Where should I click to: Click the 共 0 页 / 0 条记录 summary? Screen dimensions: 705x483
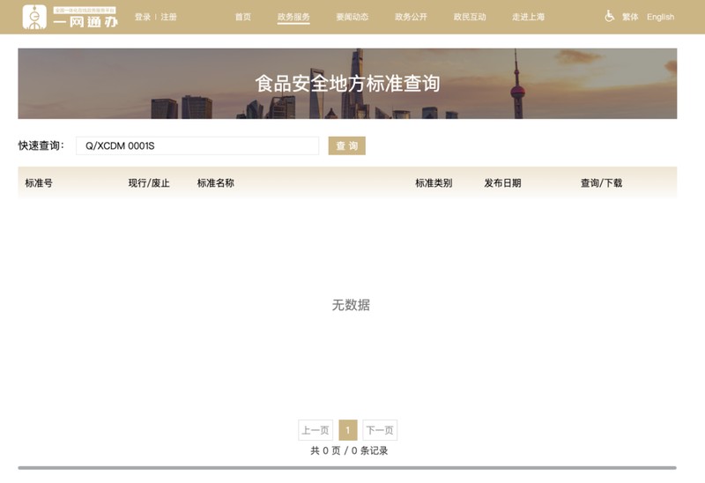(x=349, y=450)
